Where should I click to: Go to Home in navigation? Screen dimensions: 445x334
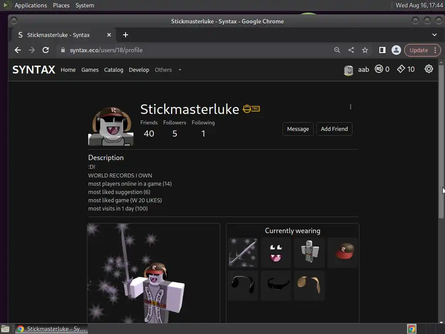[68, 70]
